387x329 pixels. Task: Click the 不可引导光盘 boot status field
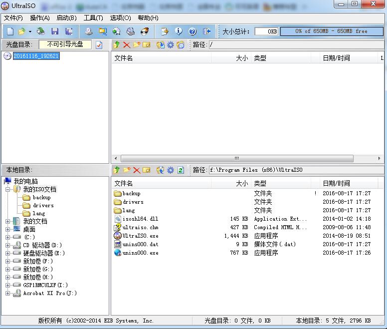[x=65, y=44]
